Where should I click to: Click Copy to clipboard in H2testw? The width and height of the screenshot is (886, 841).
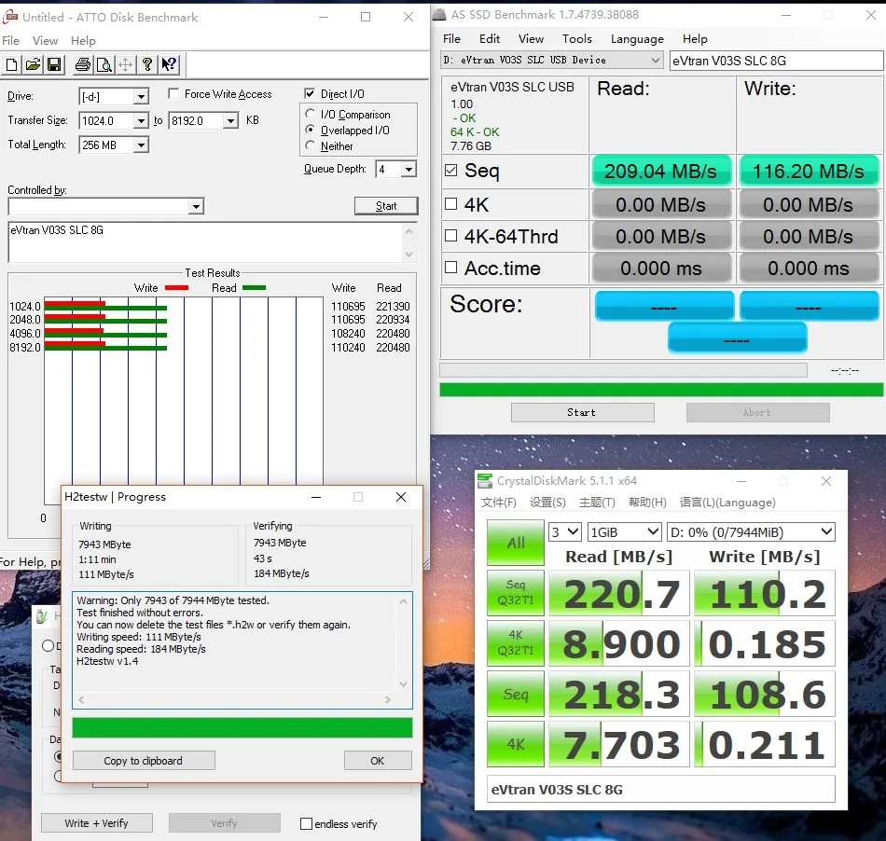click(x=144, y=761)
